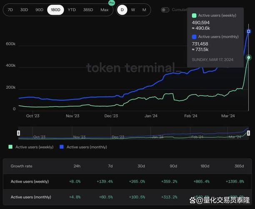Viewport: 255px width, 209px height.
Task: Click the +313.2% monthly 90d value
Action: coord(169,197)
